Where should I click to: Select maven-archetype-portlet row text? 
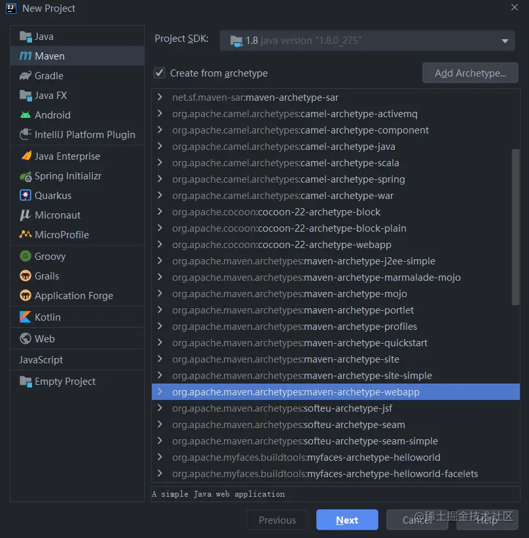pyautogui.click(x=293, y=310)
